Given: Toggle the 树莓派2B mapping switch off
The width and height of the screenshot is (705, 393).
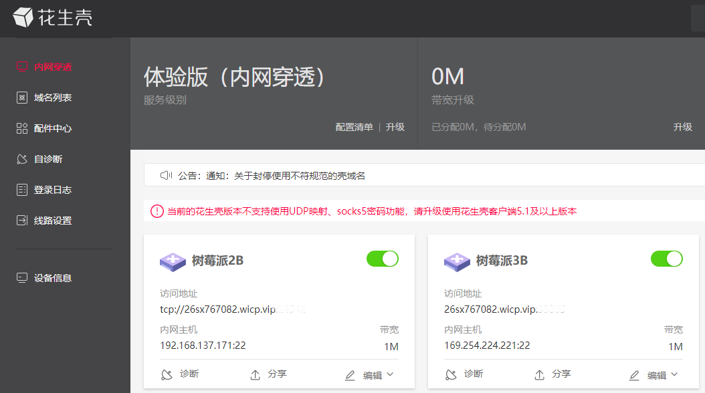Looking at the screenshot, I should coord(383,259).
